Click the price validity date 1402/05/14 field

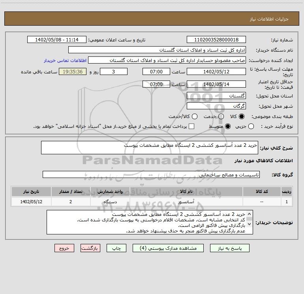[216, 84]
